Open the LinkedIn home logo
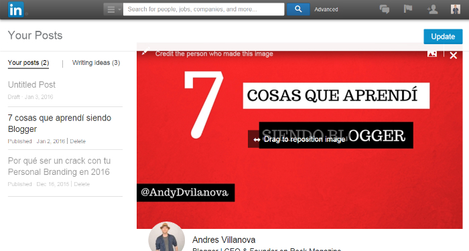Screen dimensions: 469x251 coord(16,9)
